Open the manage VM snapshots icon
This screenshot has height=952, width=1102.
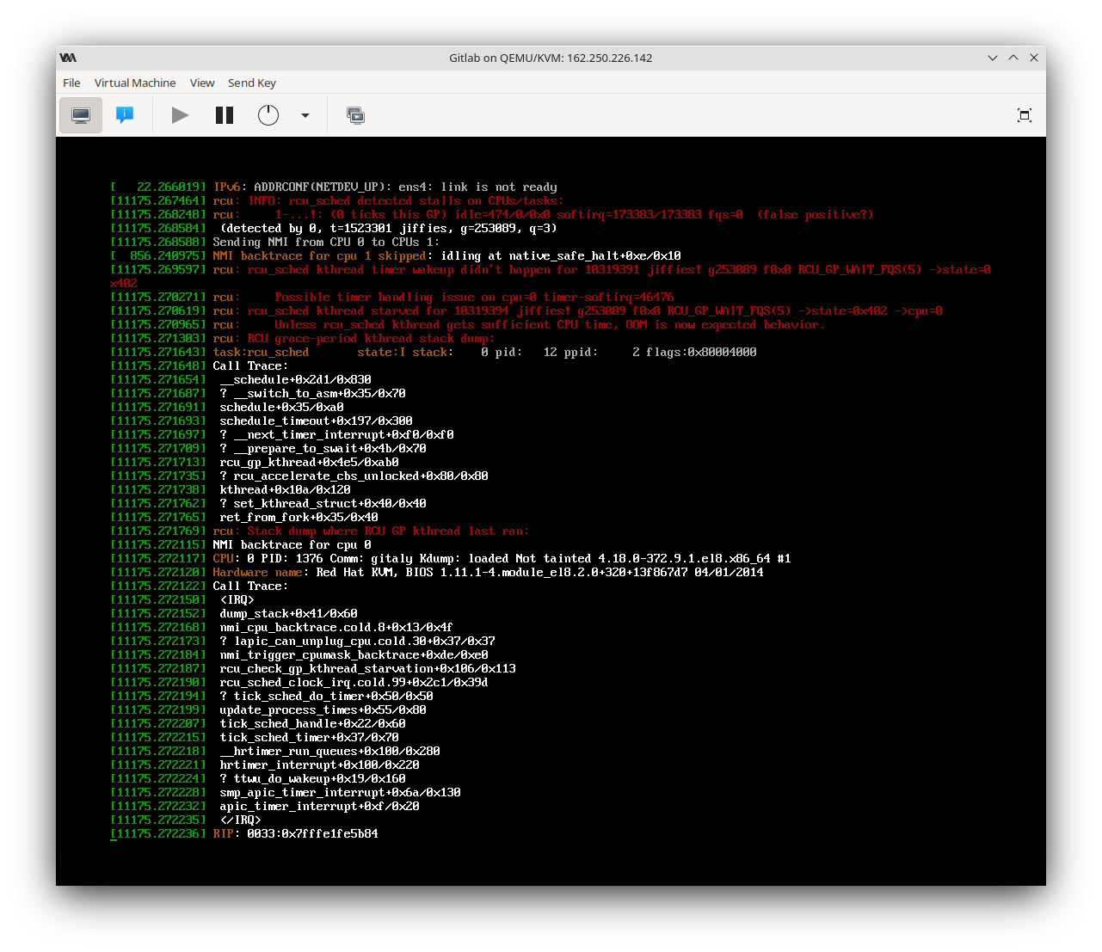pos(355,115)
